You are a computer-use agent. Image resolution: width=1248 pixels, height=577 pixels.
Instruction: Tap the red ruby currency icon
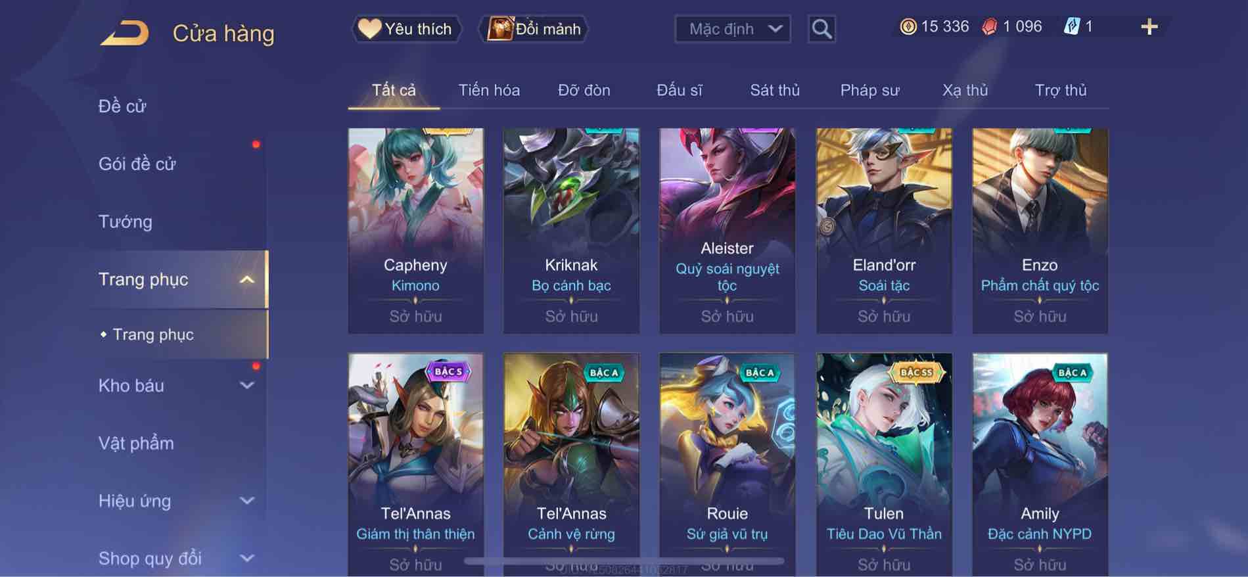click(x=989, y=27)
